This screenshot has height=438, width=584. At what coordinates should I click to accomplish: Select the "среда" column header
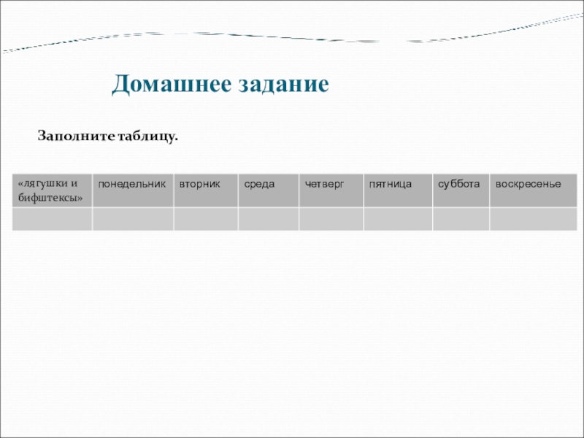[269, 191]
